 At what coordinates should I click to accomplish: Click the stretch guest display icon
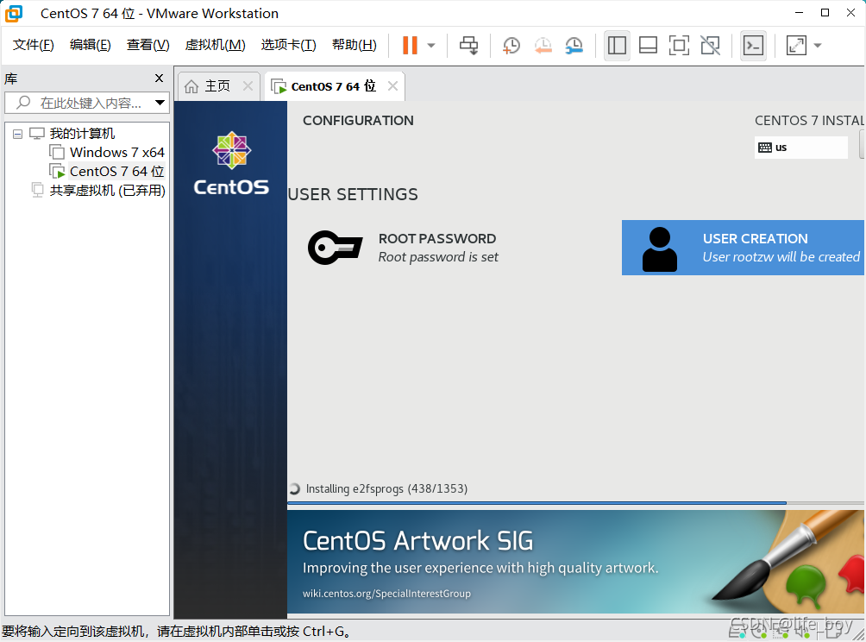796,46
